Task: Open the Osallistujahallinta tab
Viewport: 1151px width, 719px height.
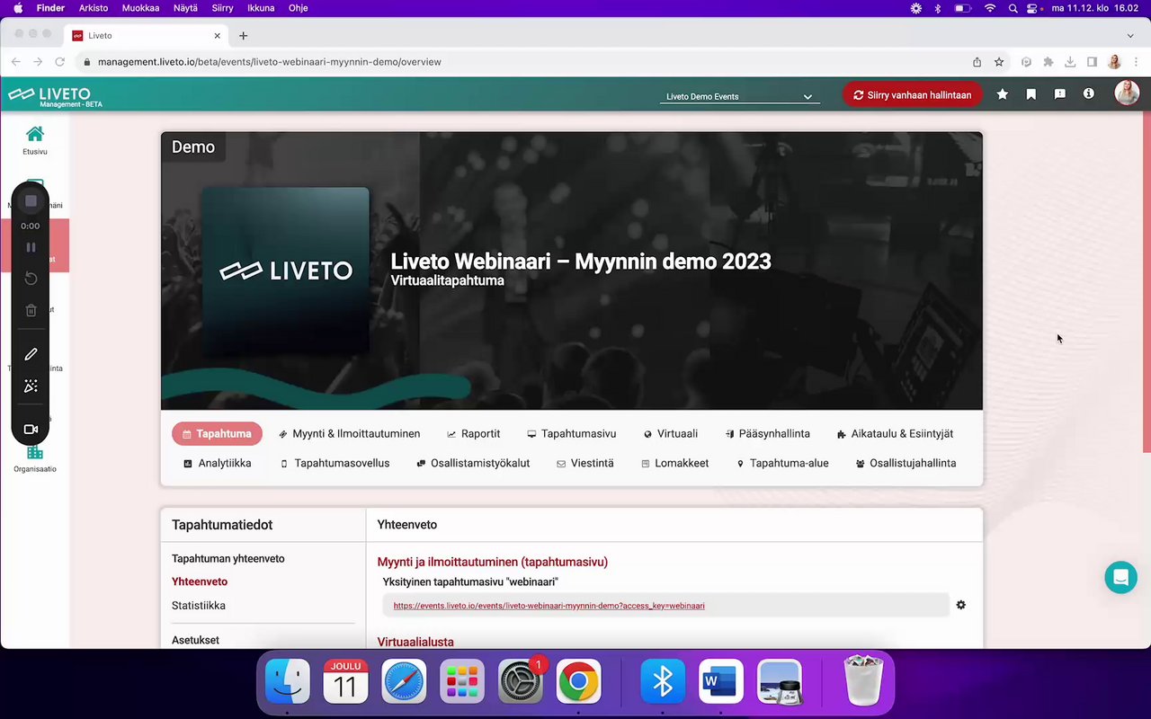Action: pos(906,464)
